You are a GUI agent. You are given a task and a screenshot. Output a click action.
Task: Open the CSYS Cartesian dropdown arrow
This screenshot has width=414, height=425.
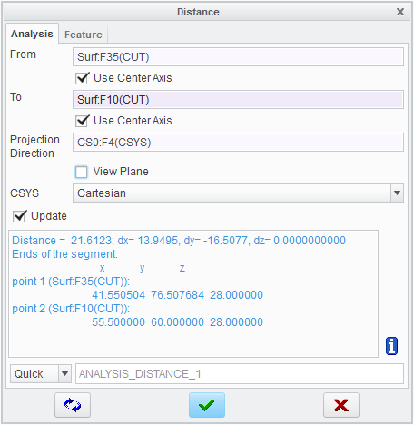coord(397,193)
